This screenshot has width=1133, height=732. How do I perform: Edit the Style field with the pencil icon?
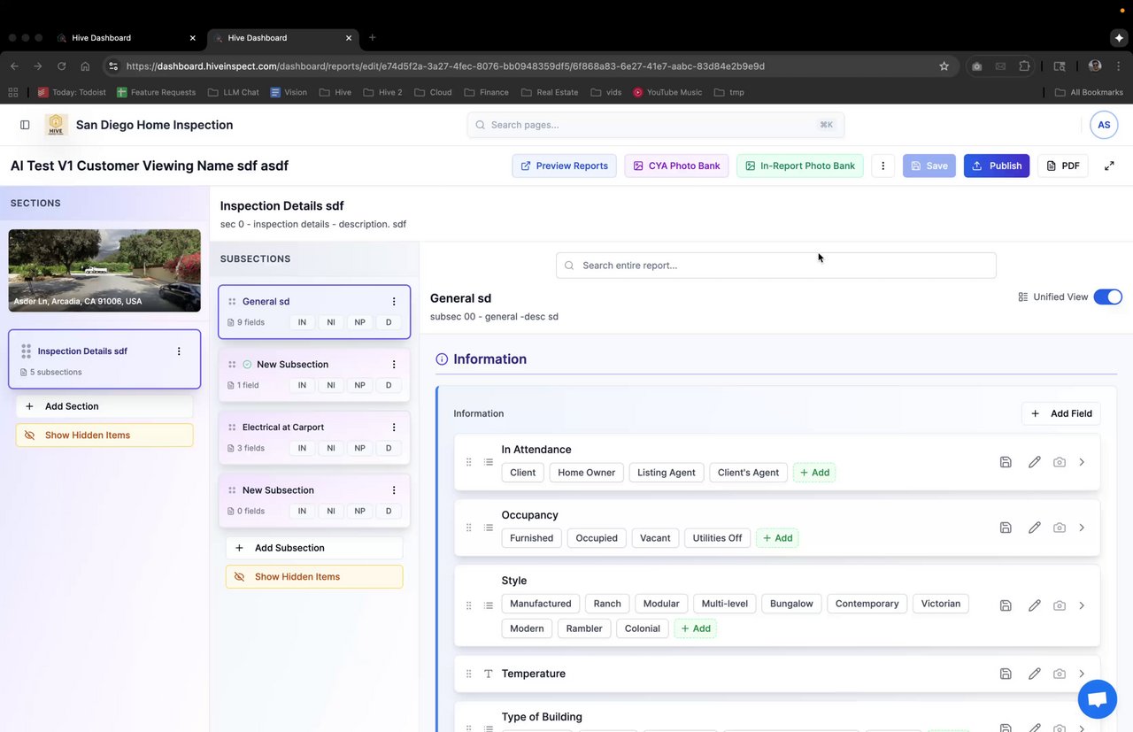click(1034, 605)
